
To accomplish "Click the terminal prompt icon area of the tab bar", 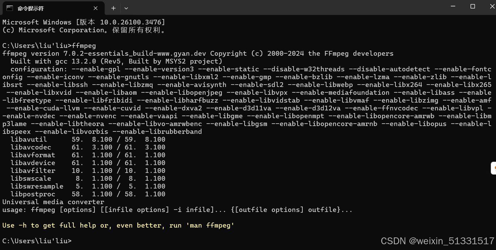I will (x=10, y=8).
